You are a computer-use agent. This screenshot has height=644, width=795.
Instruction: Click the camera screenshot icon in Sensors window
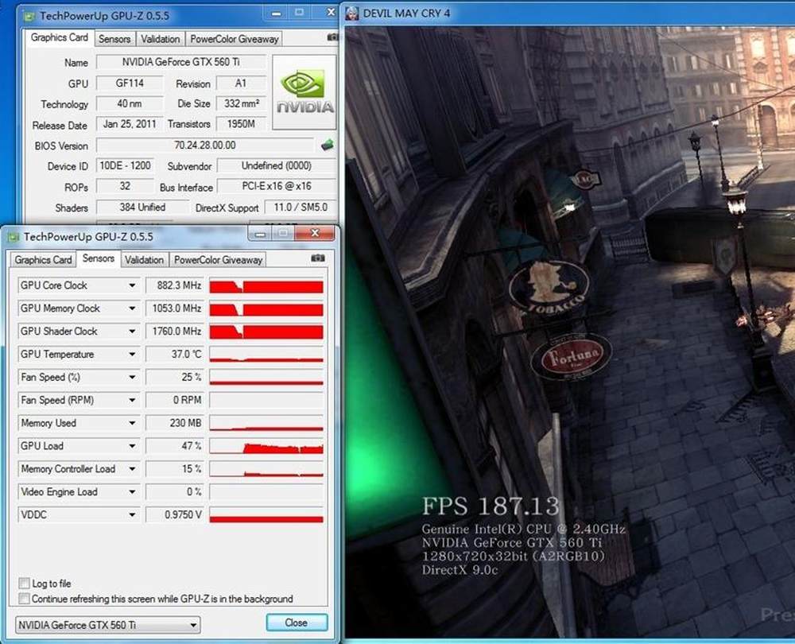(x=318, y=258)
